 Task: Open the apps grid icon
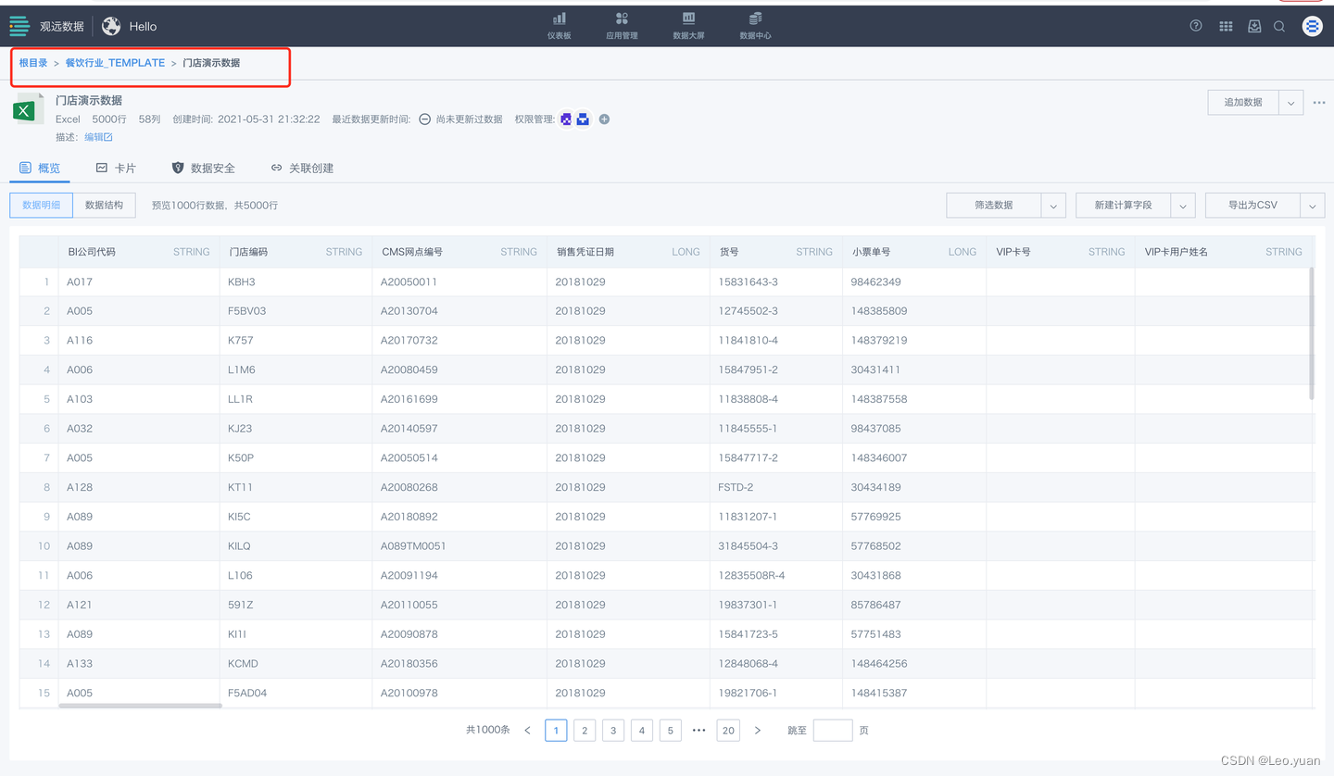point(1226,26)
